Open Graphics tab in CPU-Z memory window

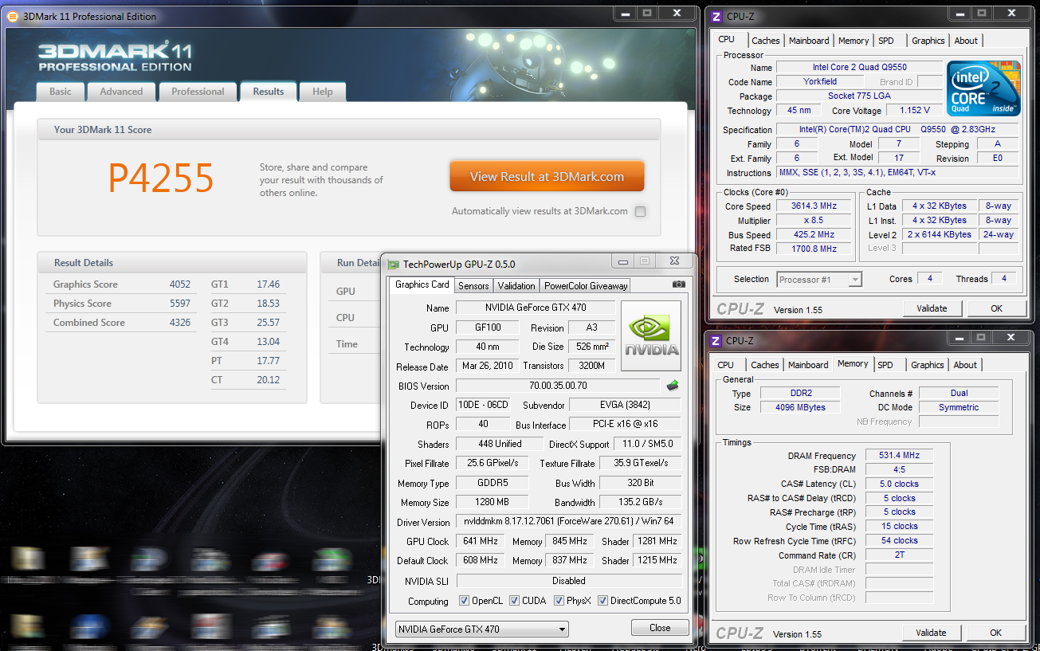point(928,365)
